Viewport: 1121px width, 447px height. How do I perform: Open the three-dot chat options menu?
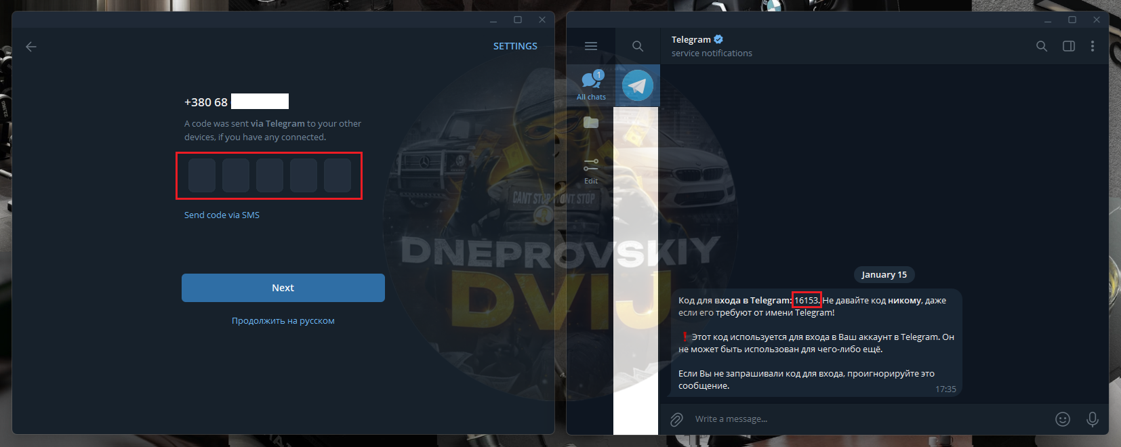1093,46
